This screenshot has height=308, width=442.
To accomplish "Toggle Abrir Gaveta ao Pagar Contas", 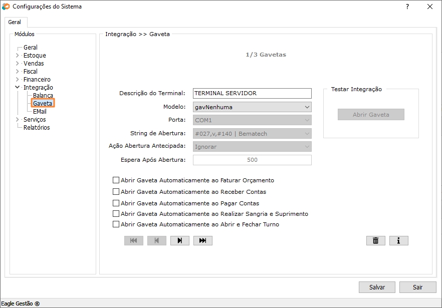I will 116,203.
